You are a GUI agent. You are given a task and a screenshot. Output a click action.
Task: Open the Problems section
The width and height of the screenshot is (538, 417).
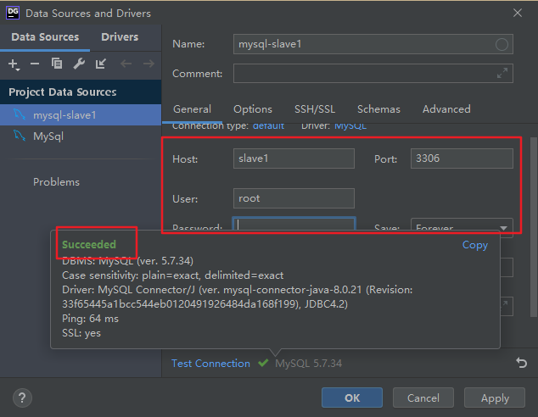coord(56,182)
